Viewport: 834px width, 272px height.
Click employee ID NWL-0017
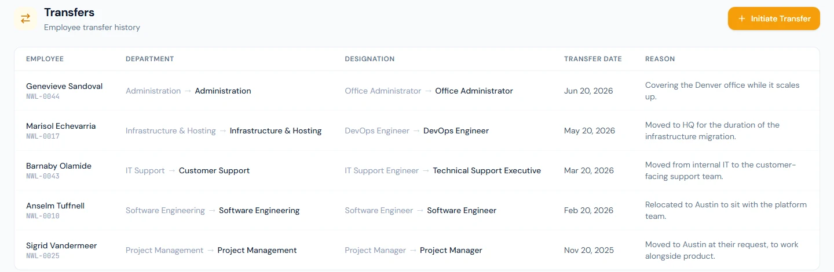(43, 136)
